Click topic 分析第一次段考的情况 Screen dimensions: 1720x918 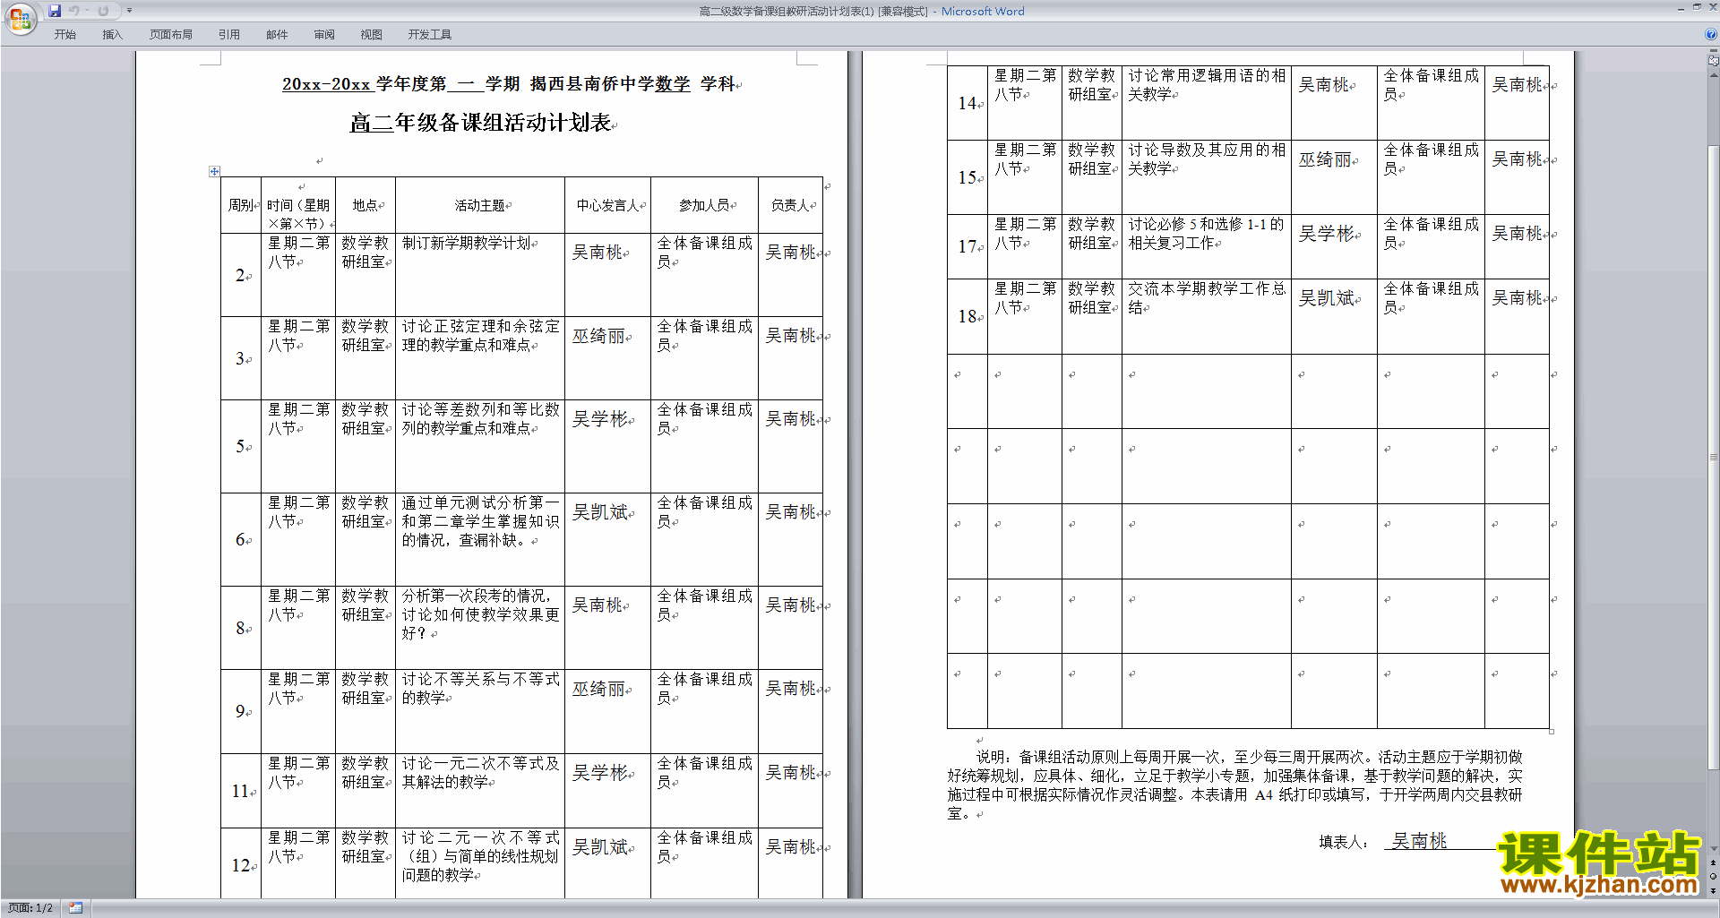coord(480,614)
